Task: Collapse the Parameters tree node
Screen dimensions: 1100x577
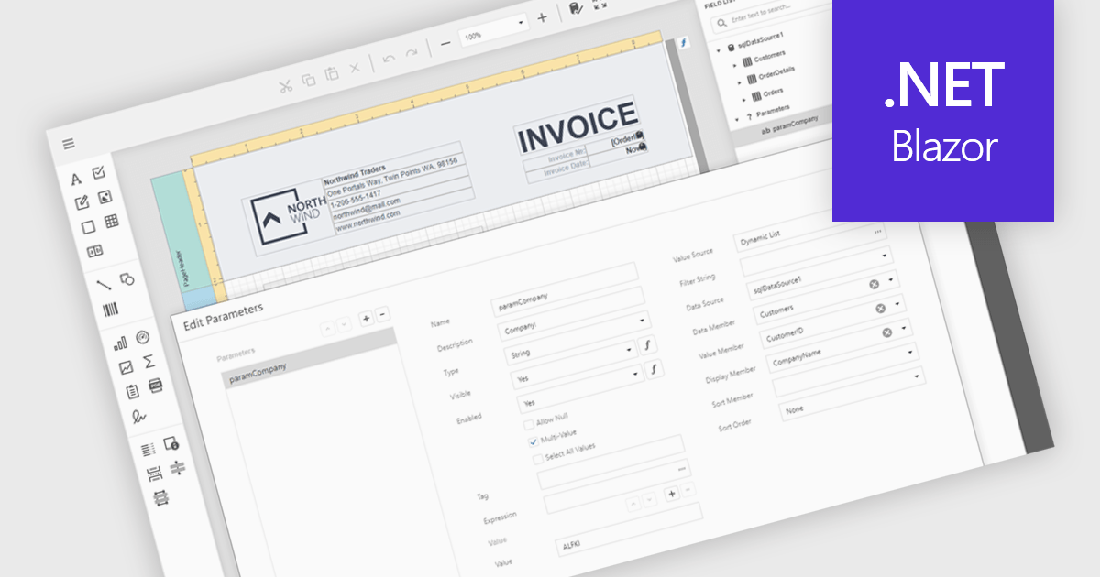Action: (x=736, y=120)
